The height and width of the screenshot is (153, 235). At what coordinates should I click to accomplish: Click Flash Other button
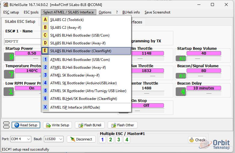click(122, 125)
